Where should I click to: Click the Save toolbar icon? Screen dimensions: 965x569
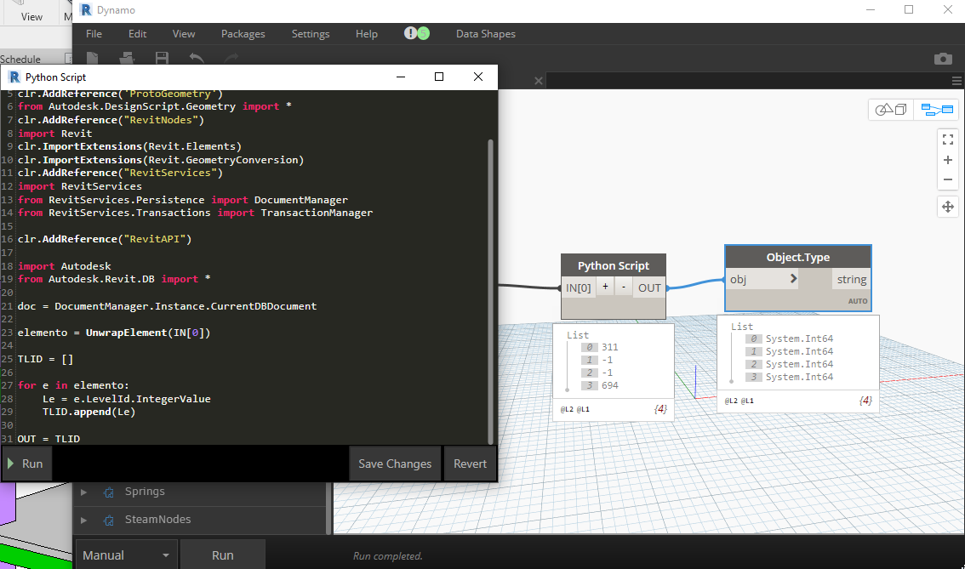tap(162, 58)
